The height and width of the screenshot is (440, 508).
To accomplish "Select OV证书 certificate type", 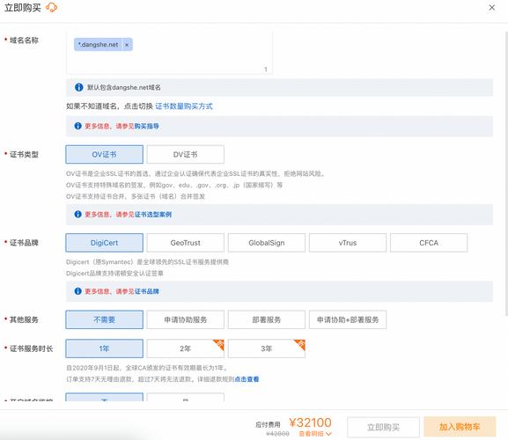I will tap(104, 154).
